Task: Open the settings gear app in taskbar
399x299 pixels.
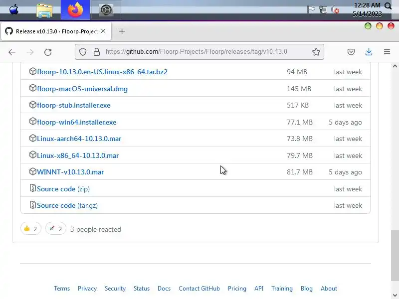Action: click(106, 10)
